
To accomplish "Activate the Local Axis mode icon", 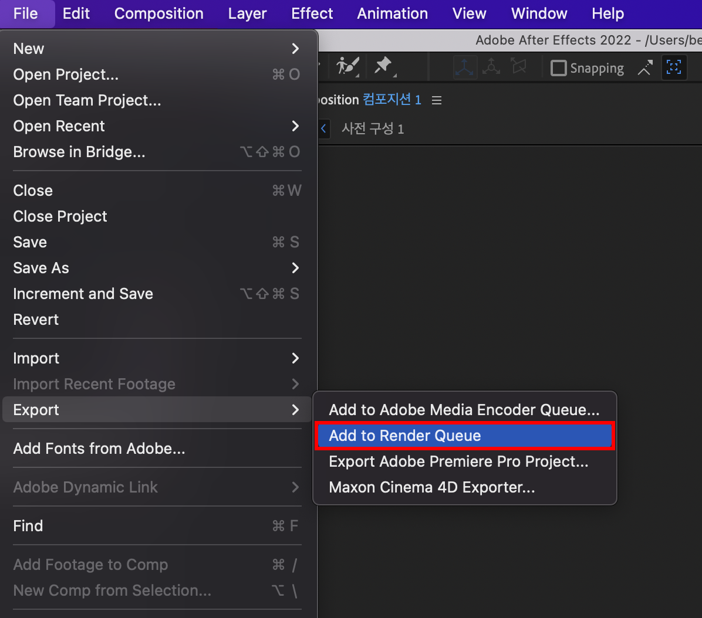I will click(465, 67).
